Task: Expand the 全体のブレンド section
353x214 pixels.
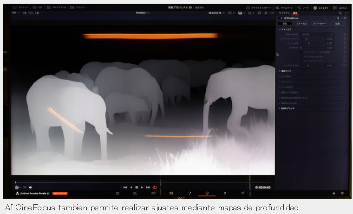Action: (287, 108)
